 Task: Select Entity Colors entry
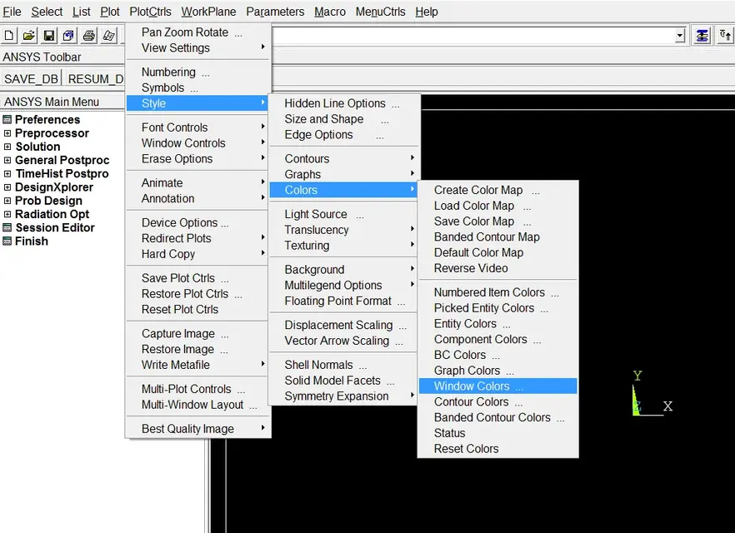497,324
